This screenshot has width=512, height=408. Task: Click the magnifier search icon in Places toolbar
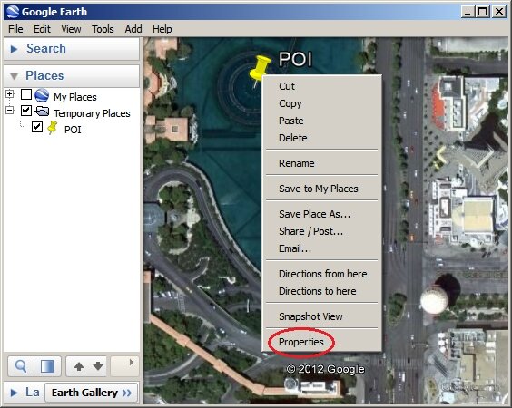point(21,366)
